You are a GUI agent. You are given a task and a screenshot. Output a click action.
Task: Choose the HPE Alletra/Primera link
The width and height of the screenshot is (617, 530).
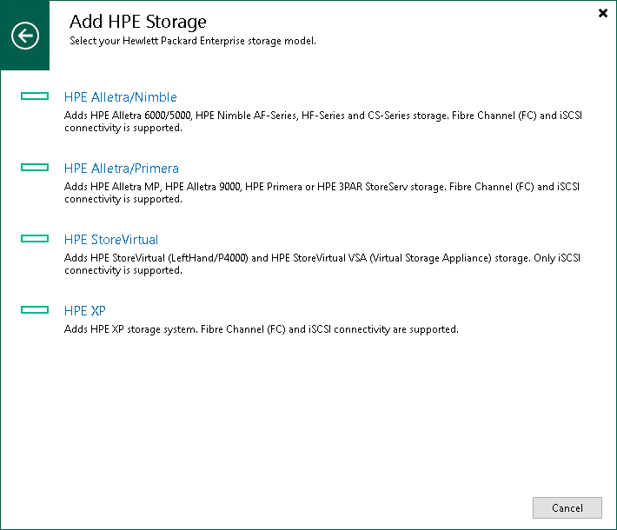pyautogui.click(x=122, y=169)
